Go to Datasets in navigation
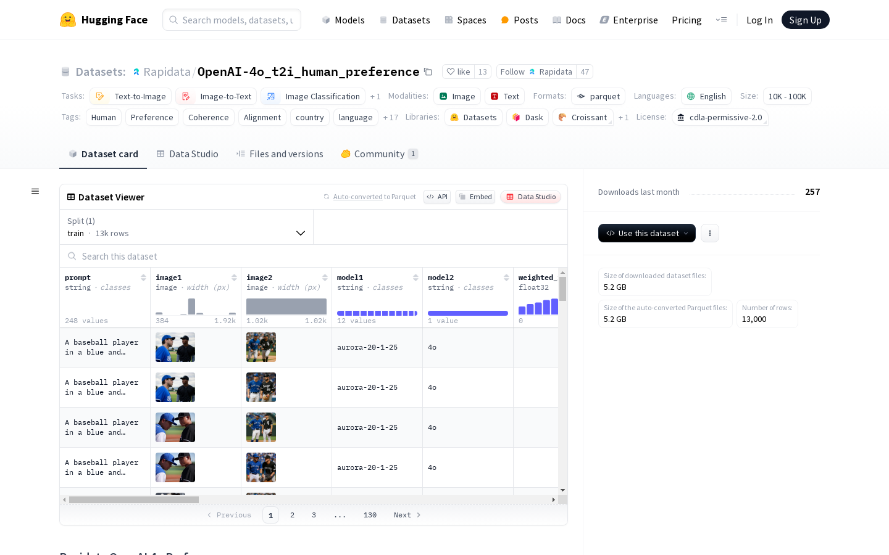This screenshot has width=889, height=555. (x=404, y=20)
